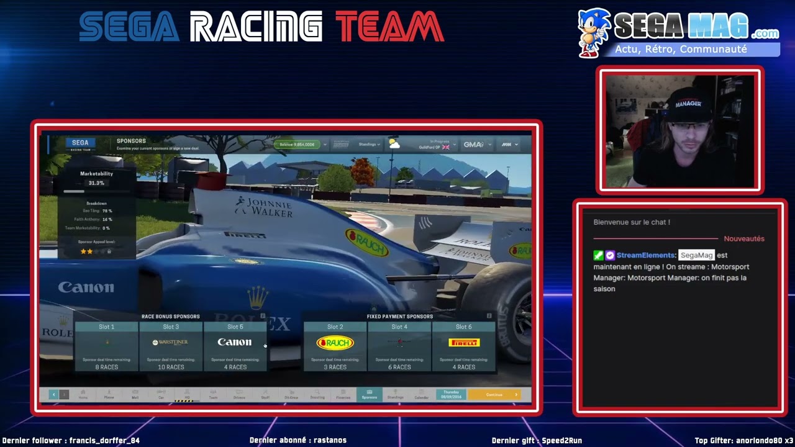This screenshot has height=447, width=795.
Task: Click the StreamElements name in chat
Action: [646, 255]
